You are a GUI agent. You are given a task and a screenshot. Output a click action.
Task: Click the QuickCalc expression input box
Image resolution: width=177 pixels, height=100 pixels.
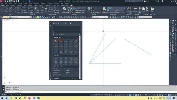(x=67, y=32)
